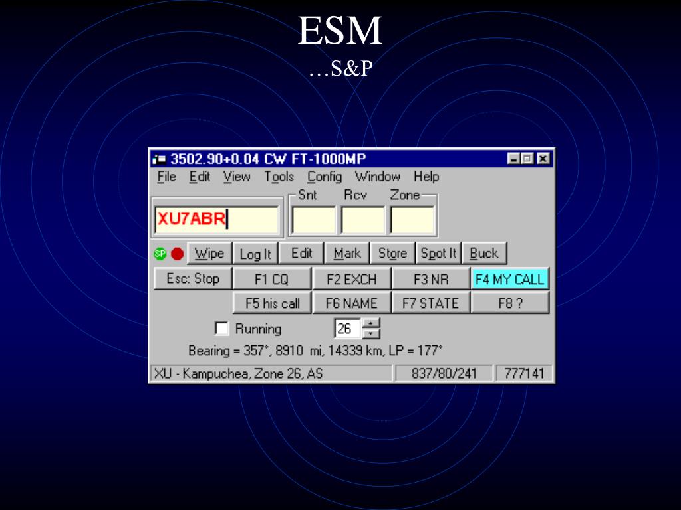Click the F7 STATE button

click(x=431, y=303)
